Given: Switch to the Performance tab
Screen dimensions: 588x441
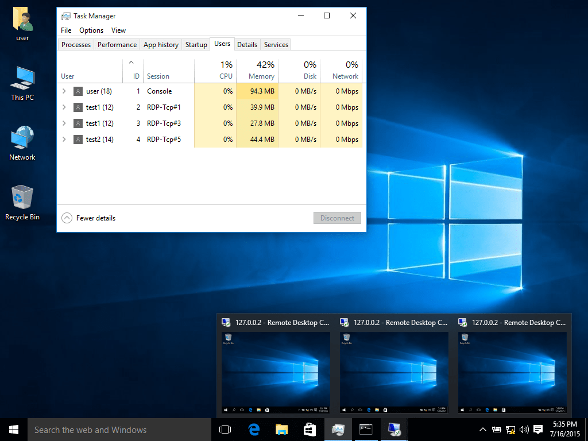Looking at the screenshot, I should click(x=117, y=45).
